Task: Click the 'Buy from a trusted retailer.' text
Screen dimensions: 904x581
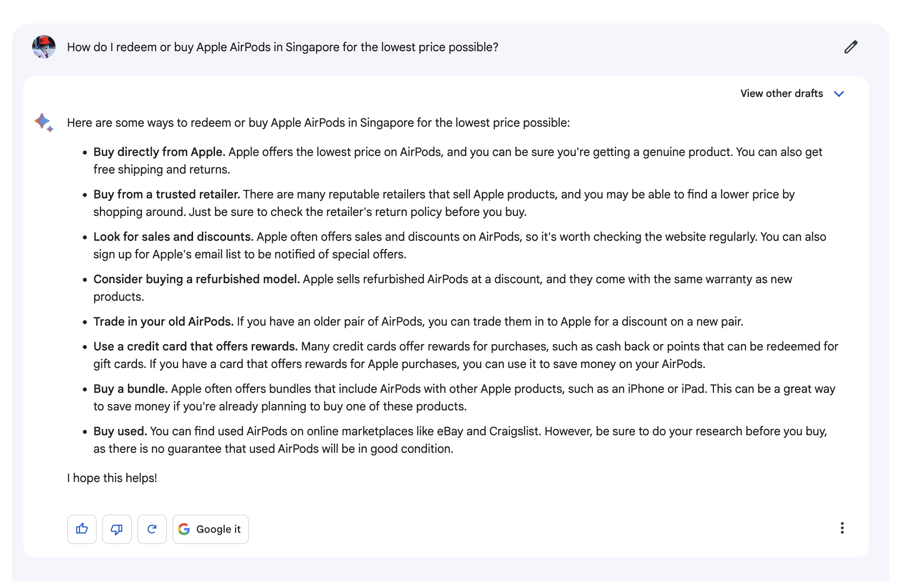Action: click(167, 194)
